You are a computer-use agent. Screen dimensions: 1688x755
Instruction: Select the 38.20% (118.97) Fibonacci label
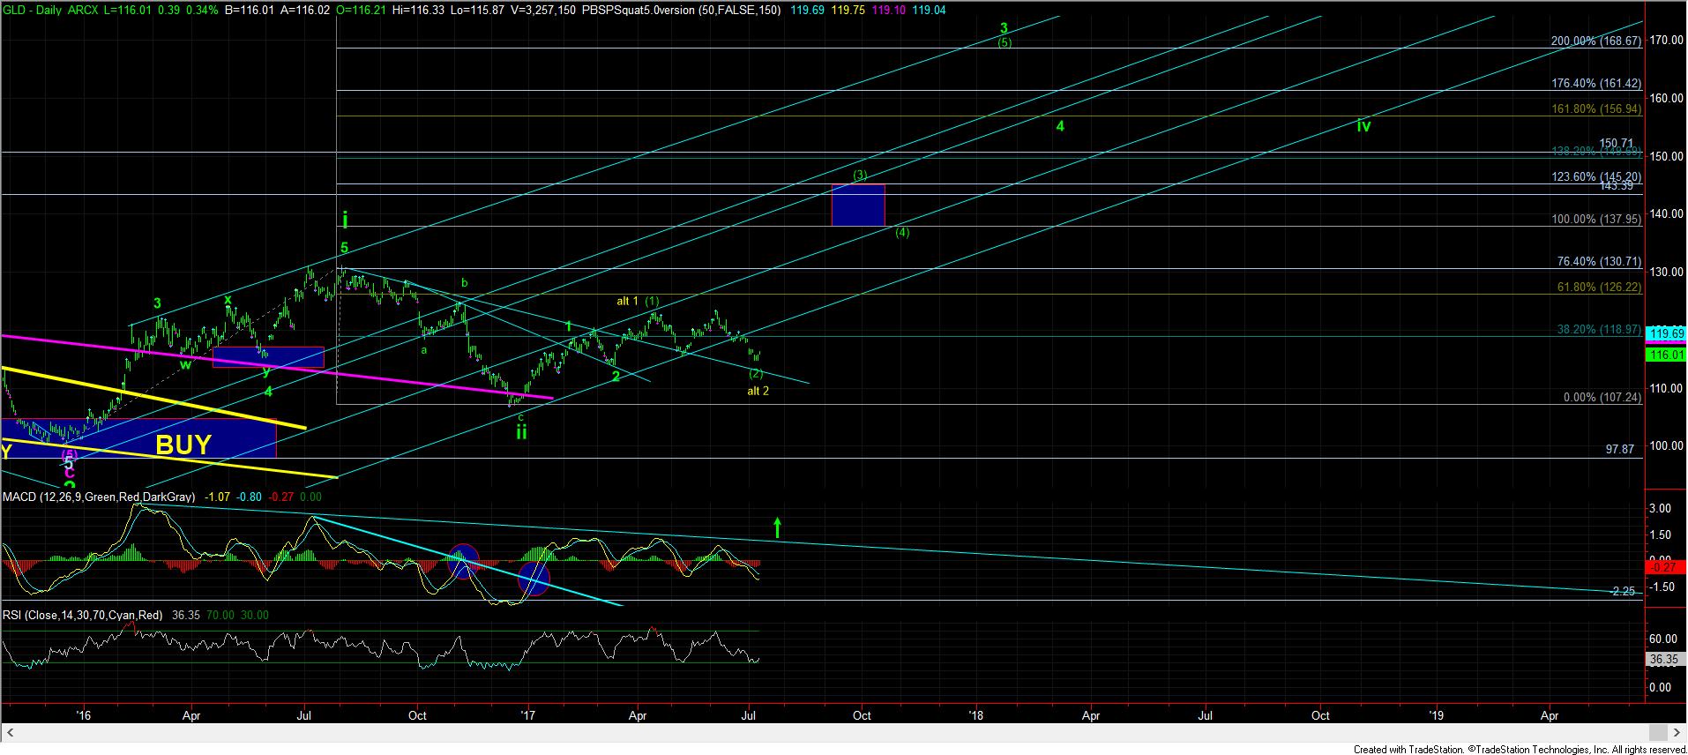1600,329
